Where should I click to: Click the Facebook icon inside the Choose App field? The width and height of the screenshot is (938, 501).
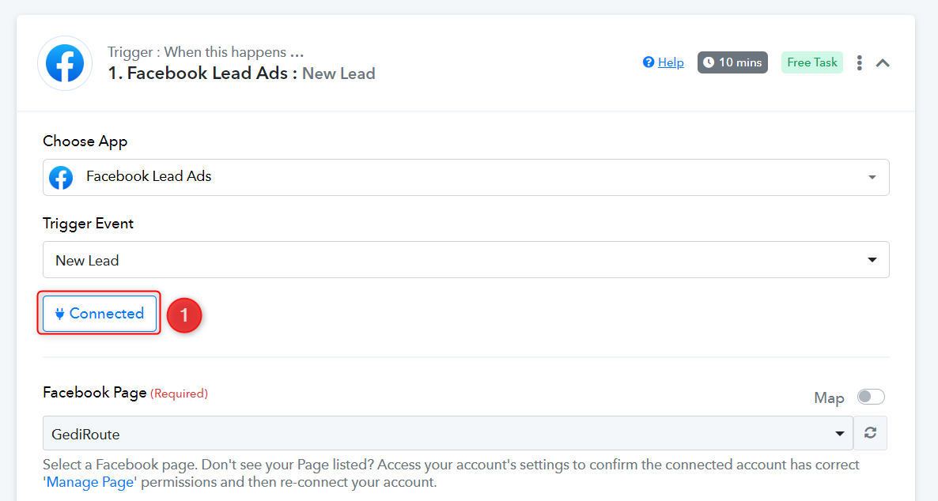(x=61, y=178)
